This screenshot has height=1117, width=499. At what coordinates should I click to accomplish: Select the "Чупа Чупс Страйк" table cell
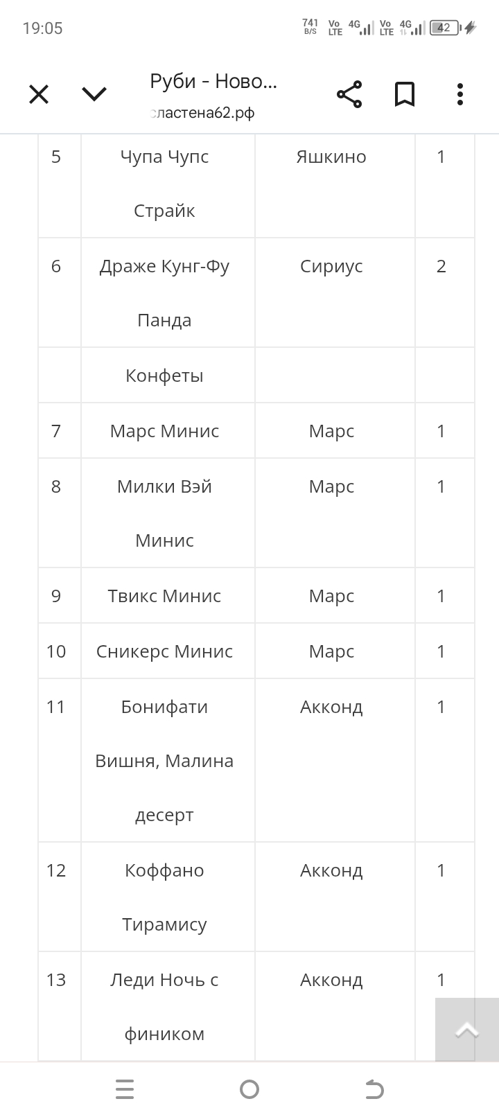(165, 184)
